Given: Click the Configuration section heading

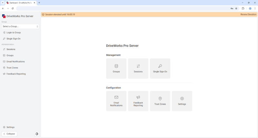Looking at the screenshot, I should coord(114,88).
